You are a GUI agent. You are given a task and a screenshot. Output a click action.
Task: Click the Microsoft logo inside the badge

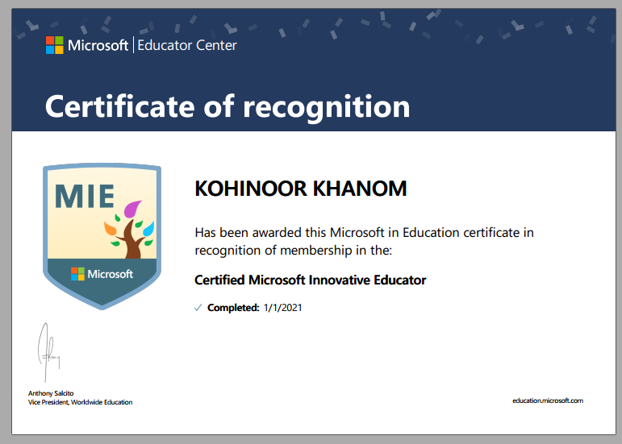click(x=102, y=274)
